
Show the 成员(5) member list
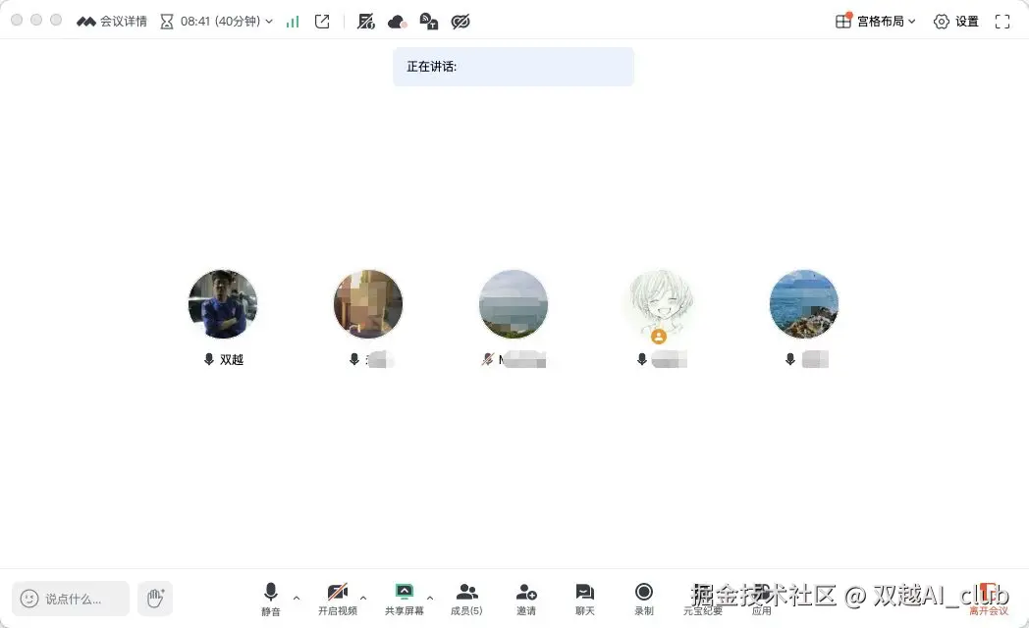[x=466, y=599]
